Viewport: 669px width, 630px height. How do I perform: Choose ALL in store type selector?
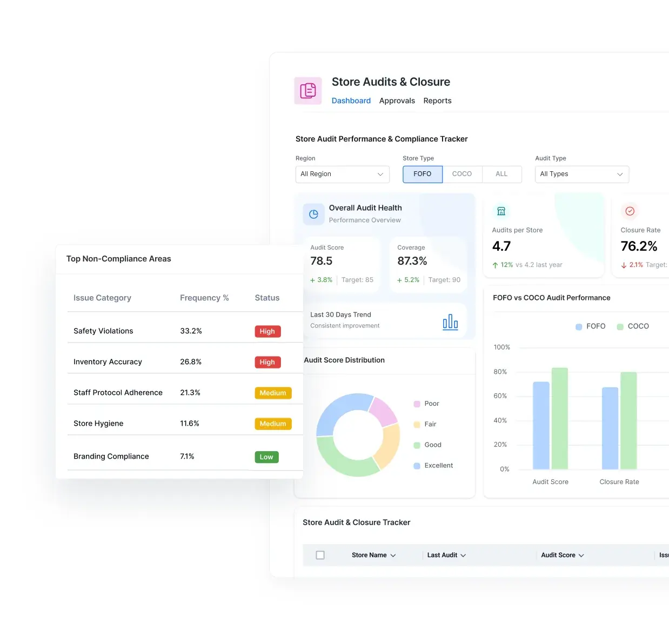click(501, 174)
